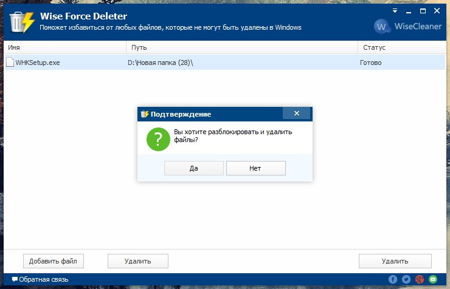Click the Готово status cell
The width and height of the screenshot is (450, 289).
coord(371,63)
